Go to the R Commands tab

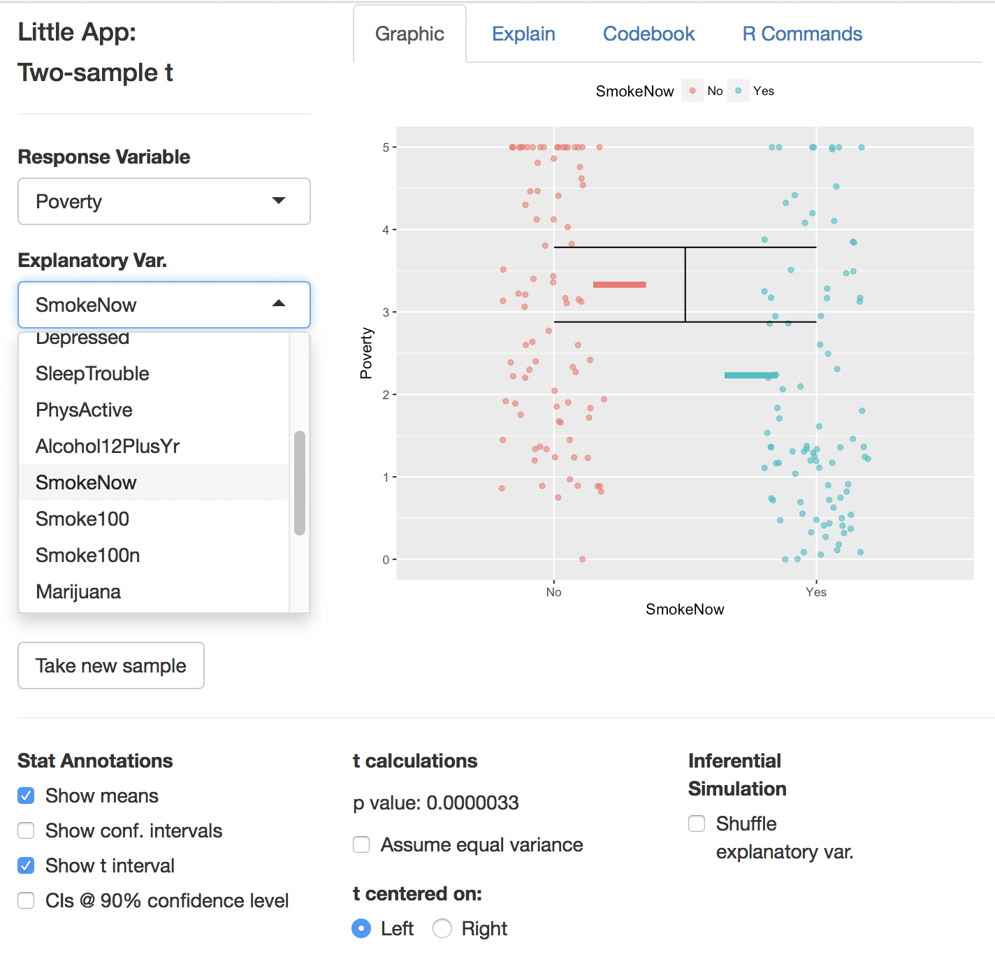click(x=802, y=34)
